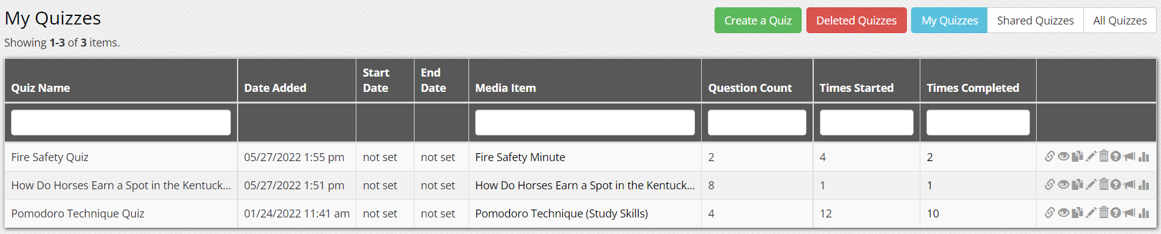Preview the Pomodoro Technique Quiz via eye icon

pyautogui.click(x=1064, y=213)
